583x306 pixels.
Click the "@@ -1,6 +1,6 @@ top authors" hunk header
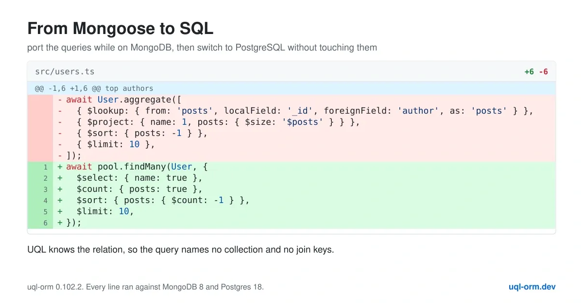[x=291, y=88]
